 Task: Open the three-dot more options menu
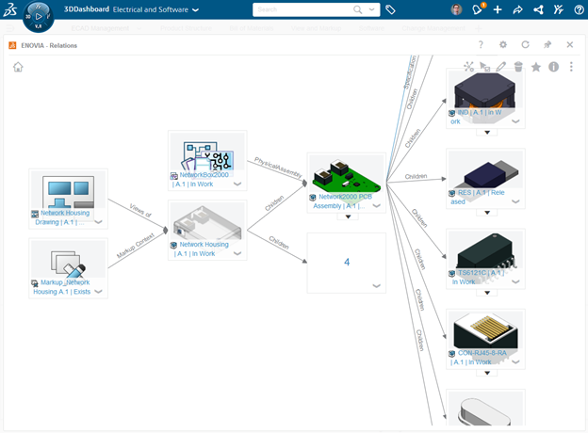[571, 67]
